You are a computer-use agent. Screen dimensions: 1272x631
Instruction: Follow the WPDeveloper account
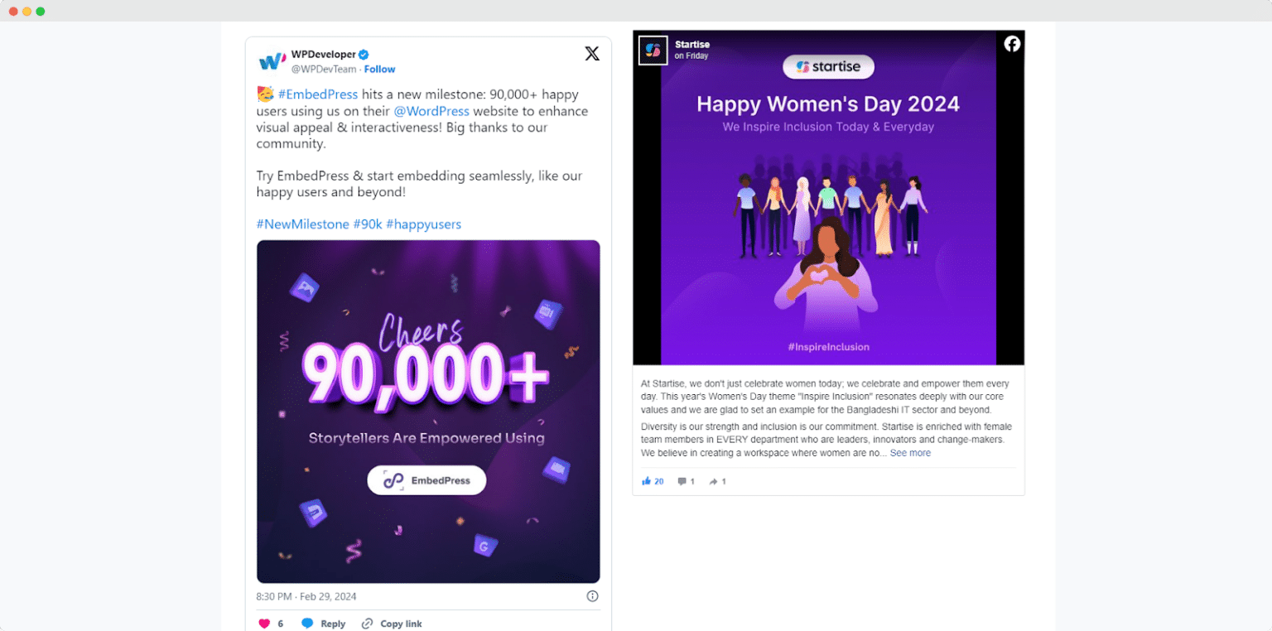(x=379, y=70)
